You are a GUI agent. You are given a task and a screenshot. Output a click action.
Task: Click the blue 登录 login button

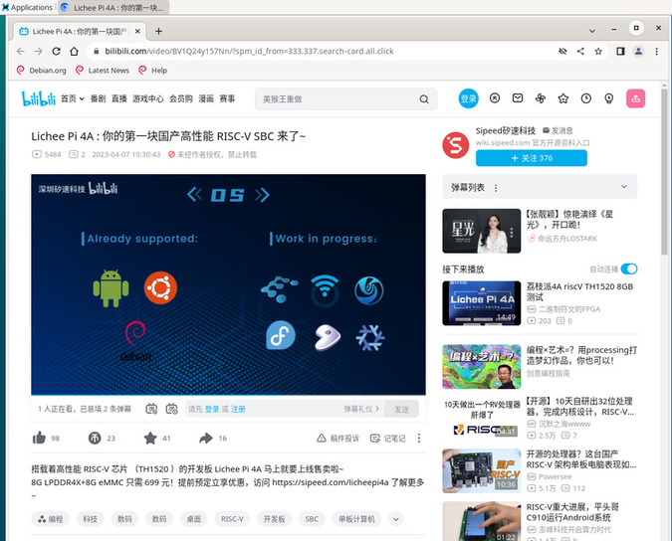(x=469, y=98)
